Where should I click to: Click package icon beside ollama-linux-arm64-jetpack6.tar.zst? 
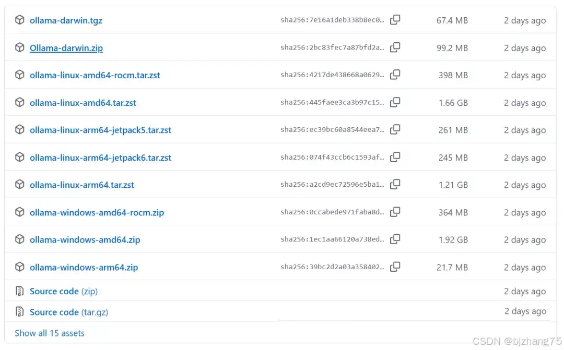pos(20,158)
